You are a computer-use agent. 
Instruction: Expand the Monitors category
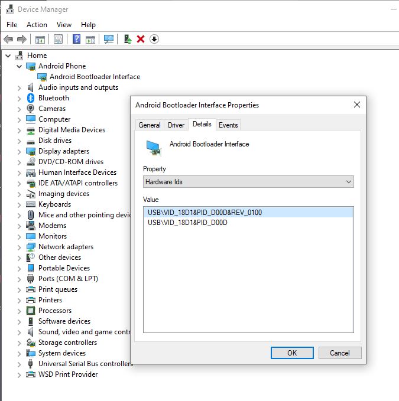19,237
